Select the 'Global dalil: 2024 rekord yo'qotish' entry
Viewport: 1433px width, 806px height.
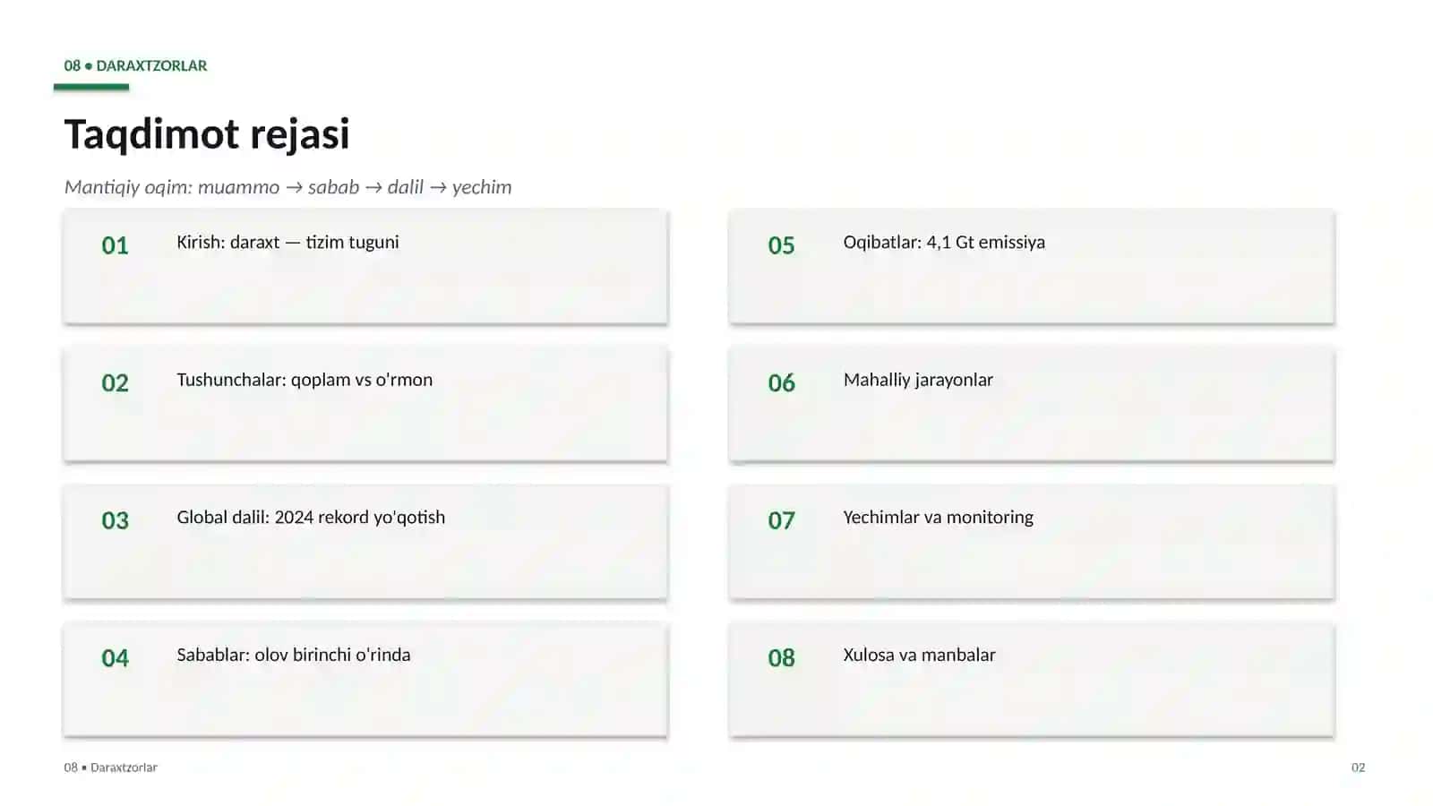[x=365, y=542]
